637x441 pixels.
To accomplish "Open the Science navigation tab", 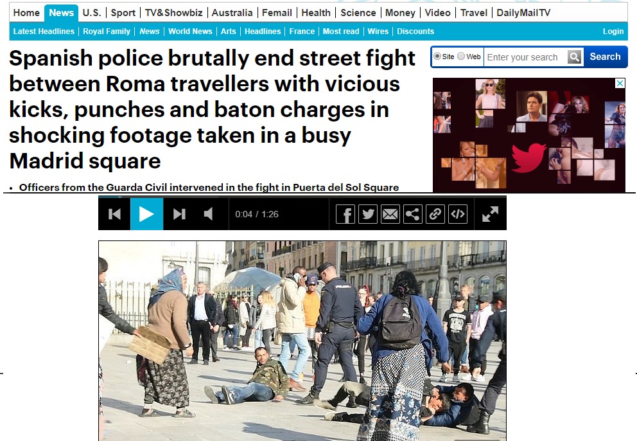I will click(x=358, y=13).
